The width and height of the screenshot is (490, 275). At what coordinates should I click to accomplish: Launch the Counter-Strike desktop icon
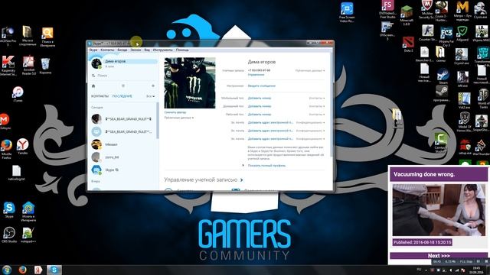427,33
